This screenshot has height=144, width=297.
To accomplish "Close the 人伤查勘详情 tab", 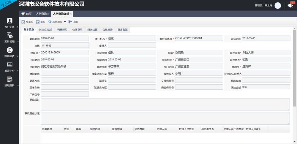I will (71, 14).
